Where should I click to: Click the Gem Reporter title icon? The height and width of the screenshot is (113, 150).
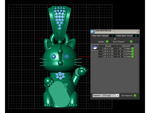pyautogui.click(x=92, y=31)
